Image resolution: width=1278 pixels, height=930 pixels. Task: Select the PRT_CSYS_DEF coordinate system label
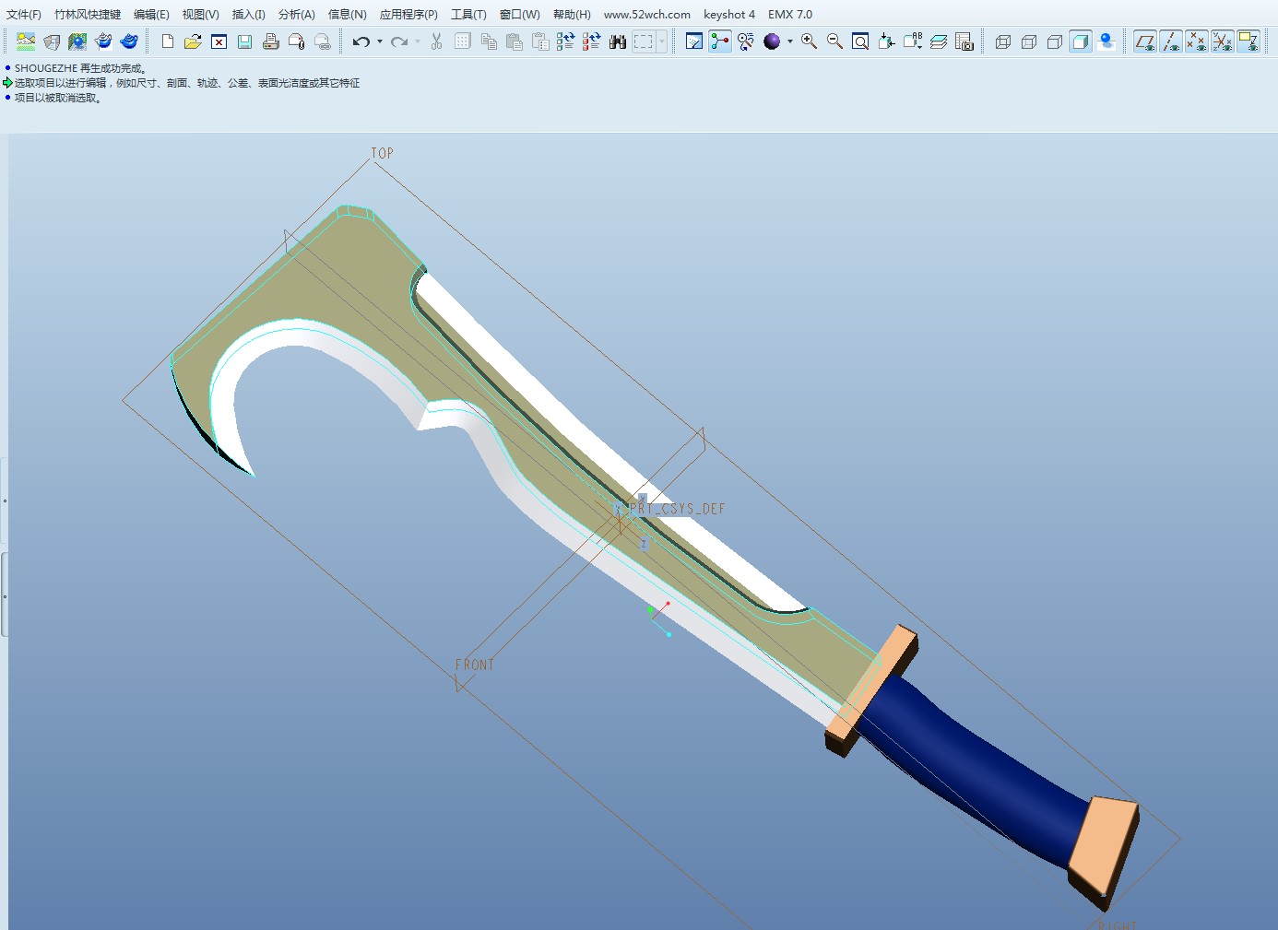coord(678,509)
